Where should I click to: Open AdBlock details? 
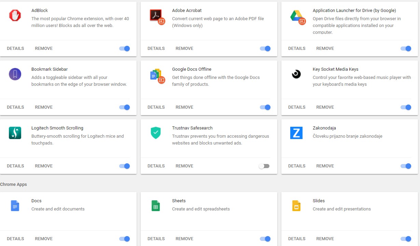coord(15,49)
